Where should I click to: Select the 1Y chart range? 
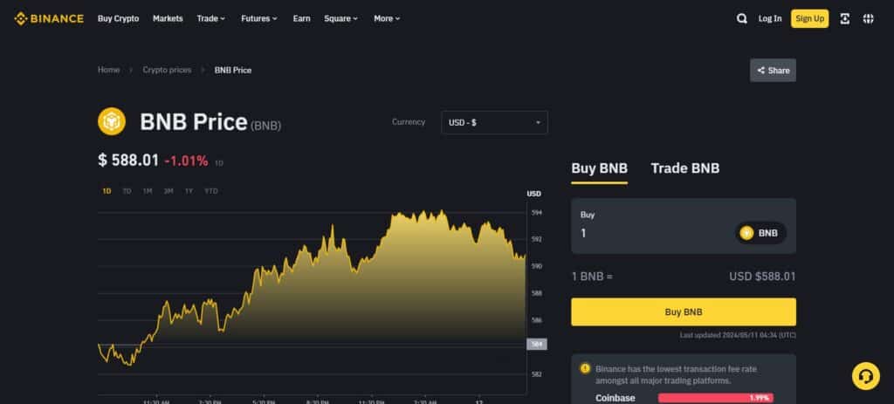pyautogui.click(x=189, y=191)
